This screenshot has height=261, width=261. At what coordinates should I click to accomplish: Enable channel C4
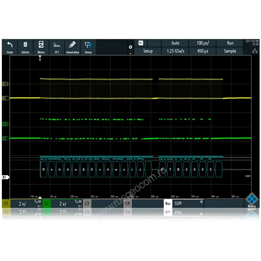coord(128,204)
